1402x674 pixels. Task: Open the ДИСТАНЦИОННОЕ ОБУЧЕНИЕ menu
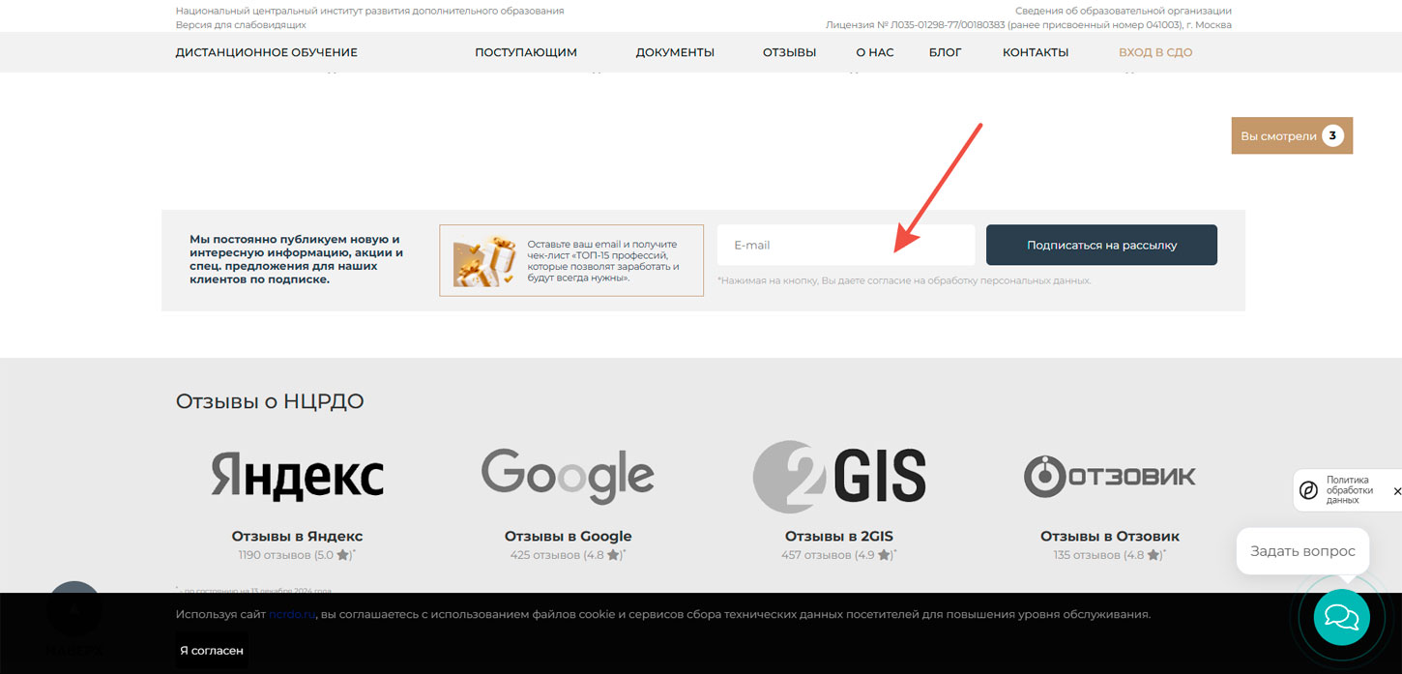click(267, 52)
